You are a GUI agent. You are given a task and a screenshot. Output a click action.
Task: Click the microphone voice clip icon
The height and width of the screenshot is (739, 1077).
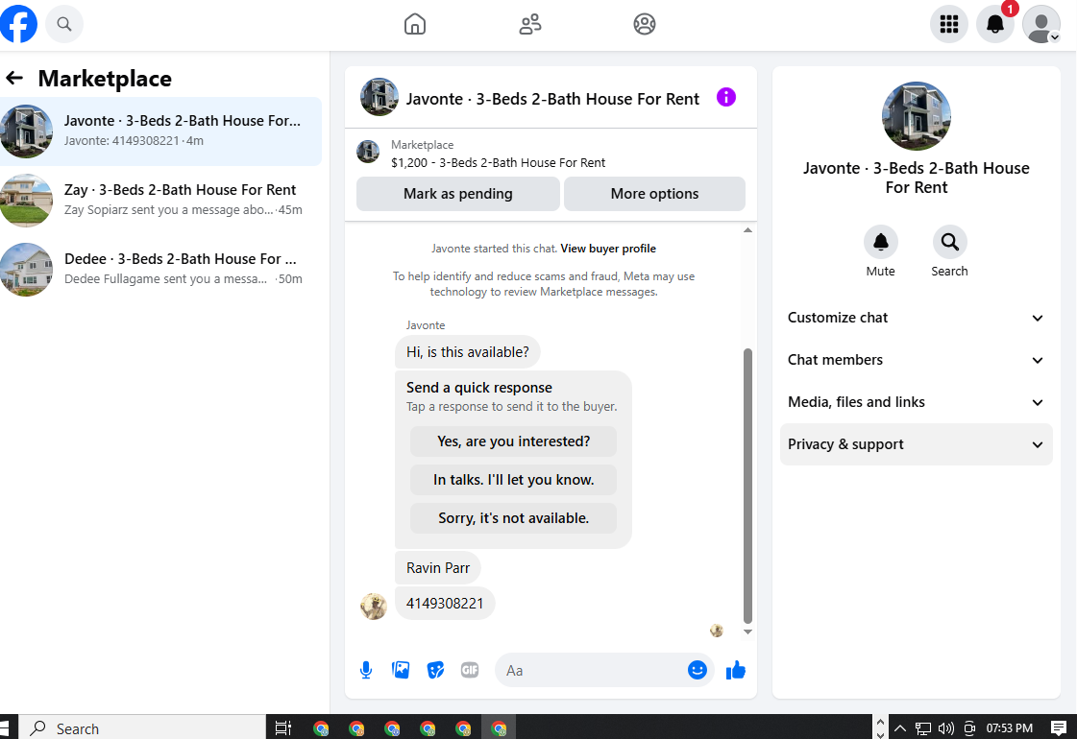point(366,670)
